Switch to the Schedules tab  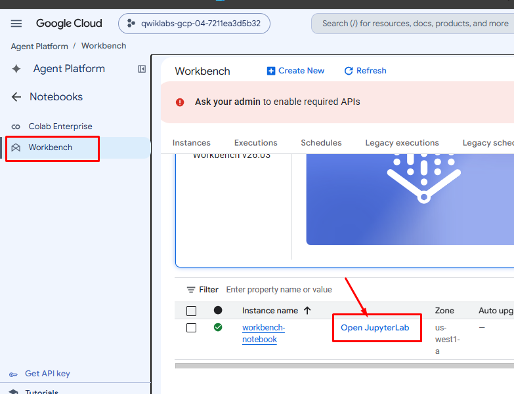click(321, 143)
